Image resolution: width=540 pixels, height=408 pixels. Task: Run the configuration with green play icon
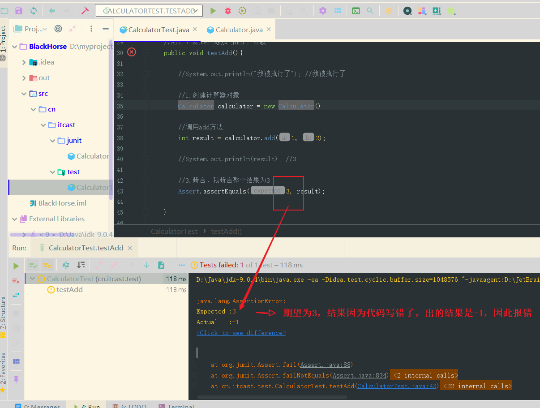click(213, 11)
